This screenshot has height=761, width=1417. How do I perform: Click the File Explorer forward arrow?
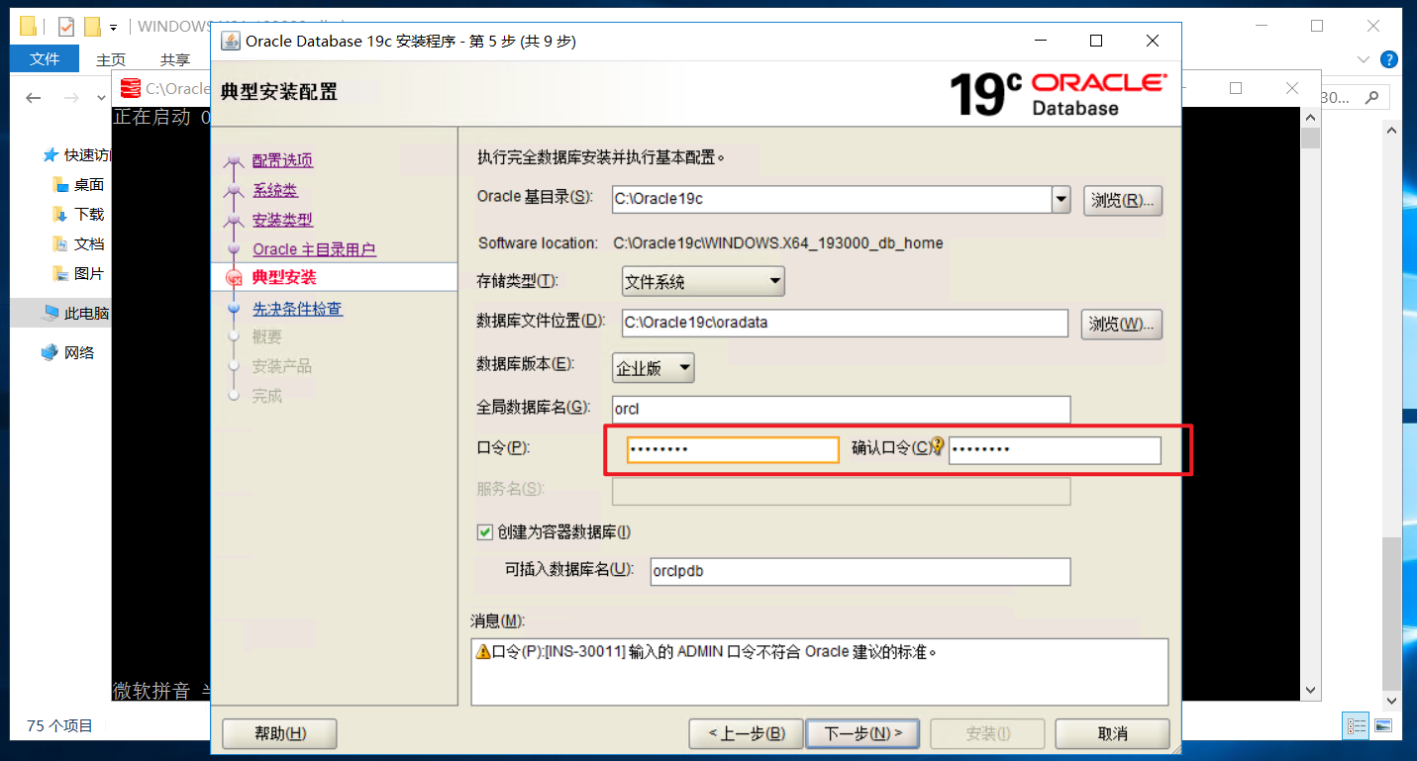(71, 97)
